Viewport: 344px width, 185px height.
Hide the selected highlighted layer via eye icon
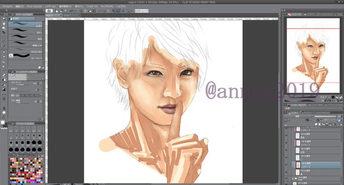click(286, 165)
